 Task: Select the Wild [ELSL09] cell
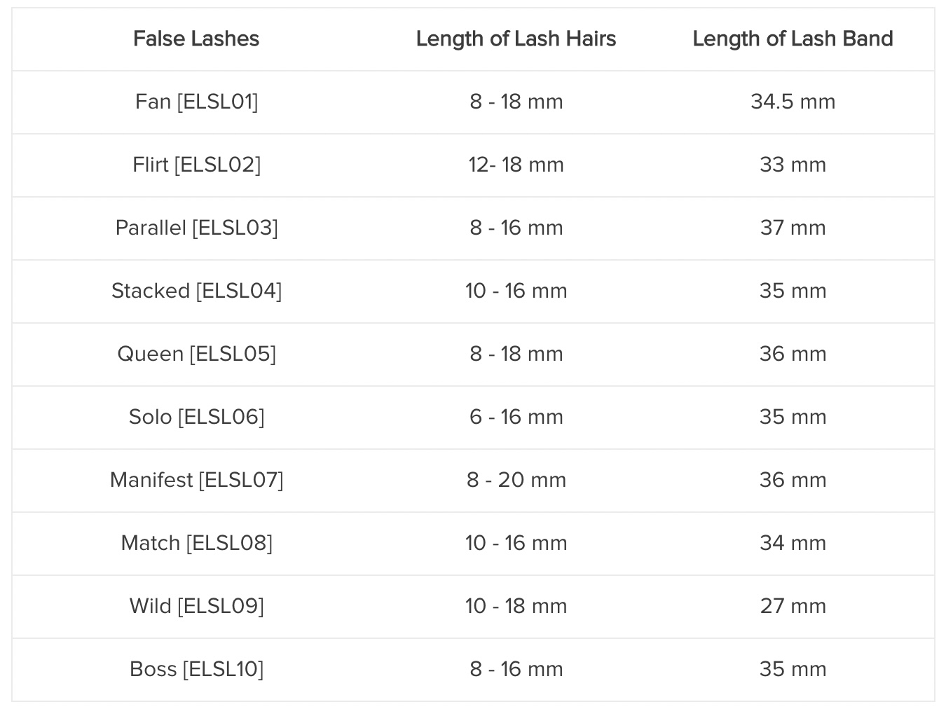pyautogui.click(x=196, y=607)
